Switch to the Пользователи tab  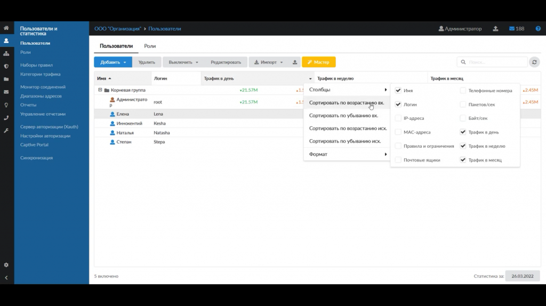pos(116,46)
